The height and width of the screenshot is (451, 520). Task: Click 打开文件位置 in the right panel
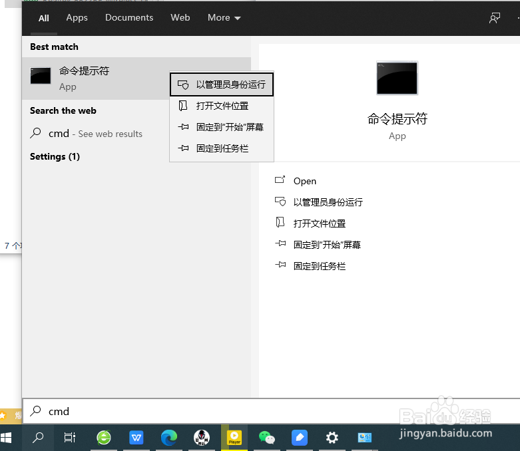(320, 224)
